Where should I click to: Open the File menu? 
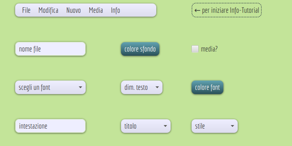(x=26, y=10)
